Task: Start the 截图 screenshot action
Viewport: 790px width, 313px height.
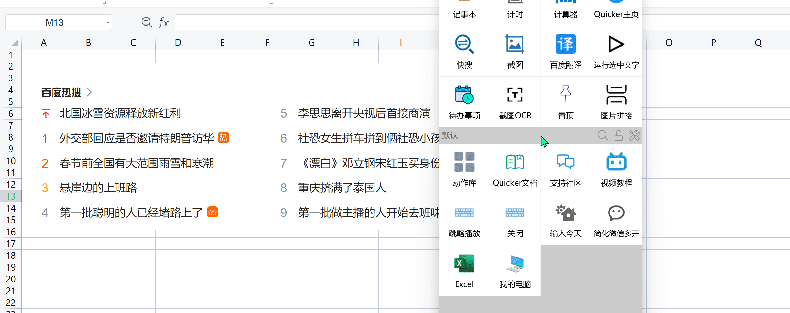Action: pyautogui.click(x=515, y=51)
